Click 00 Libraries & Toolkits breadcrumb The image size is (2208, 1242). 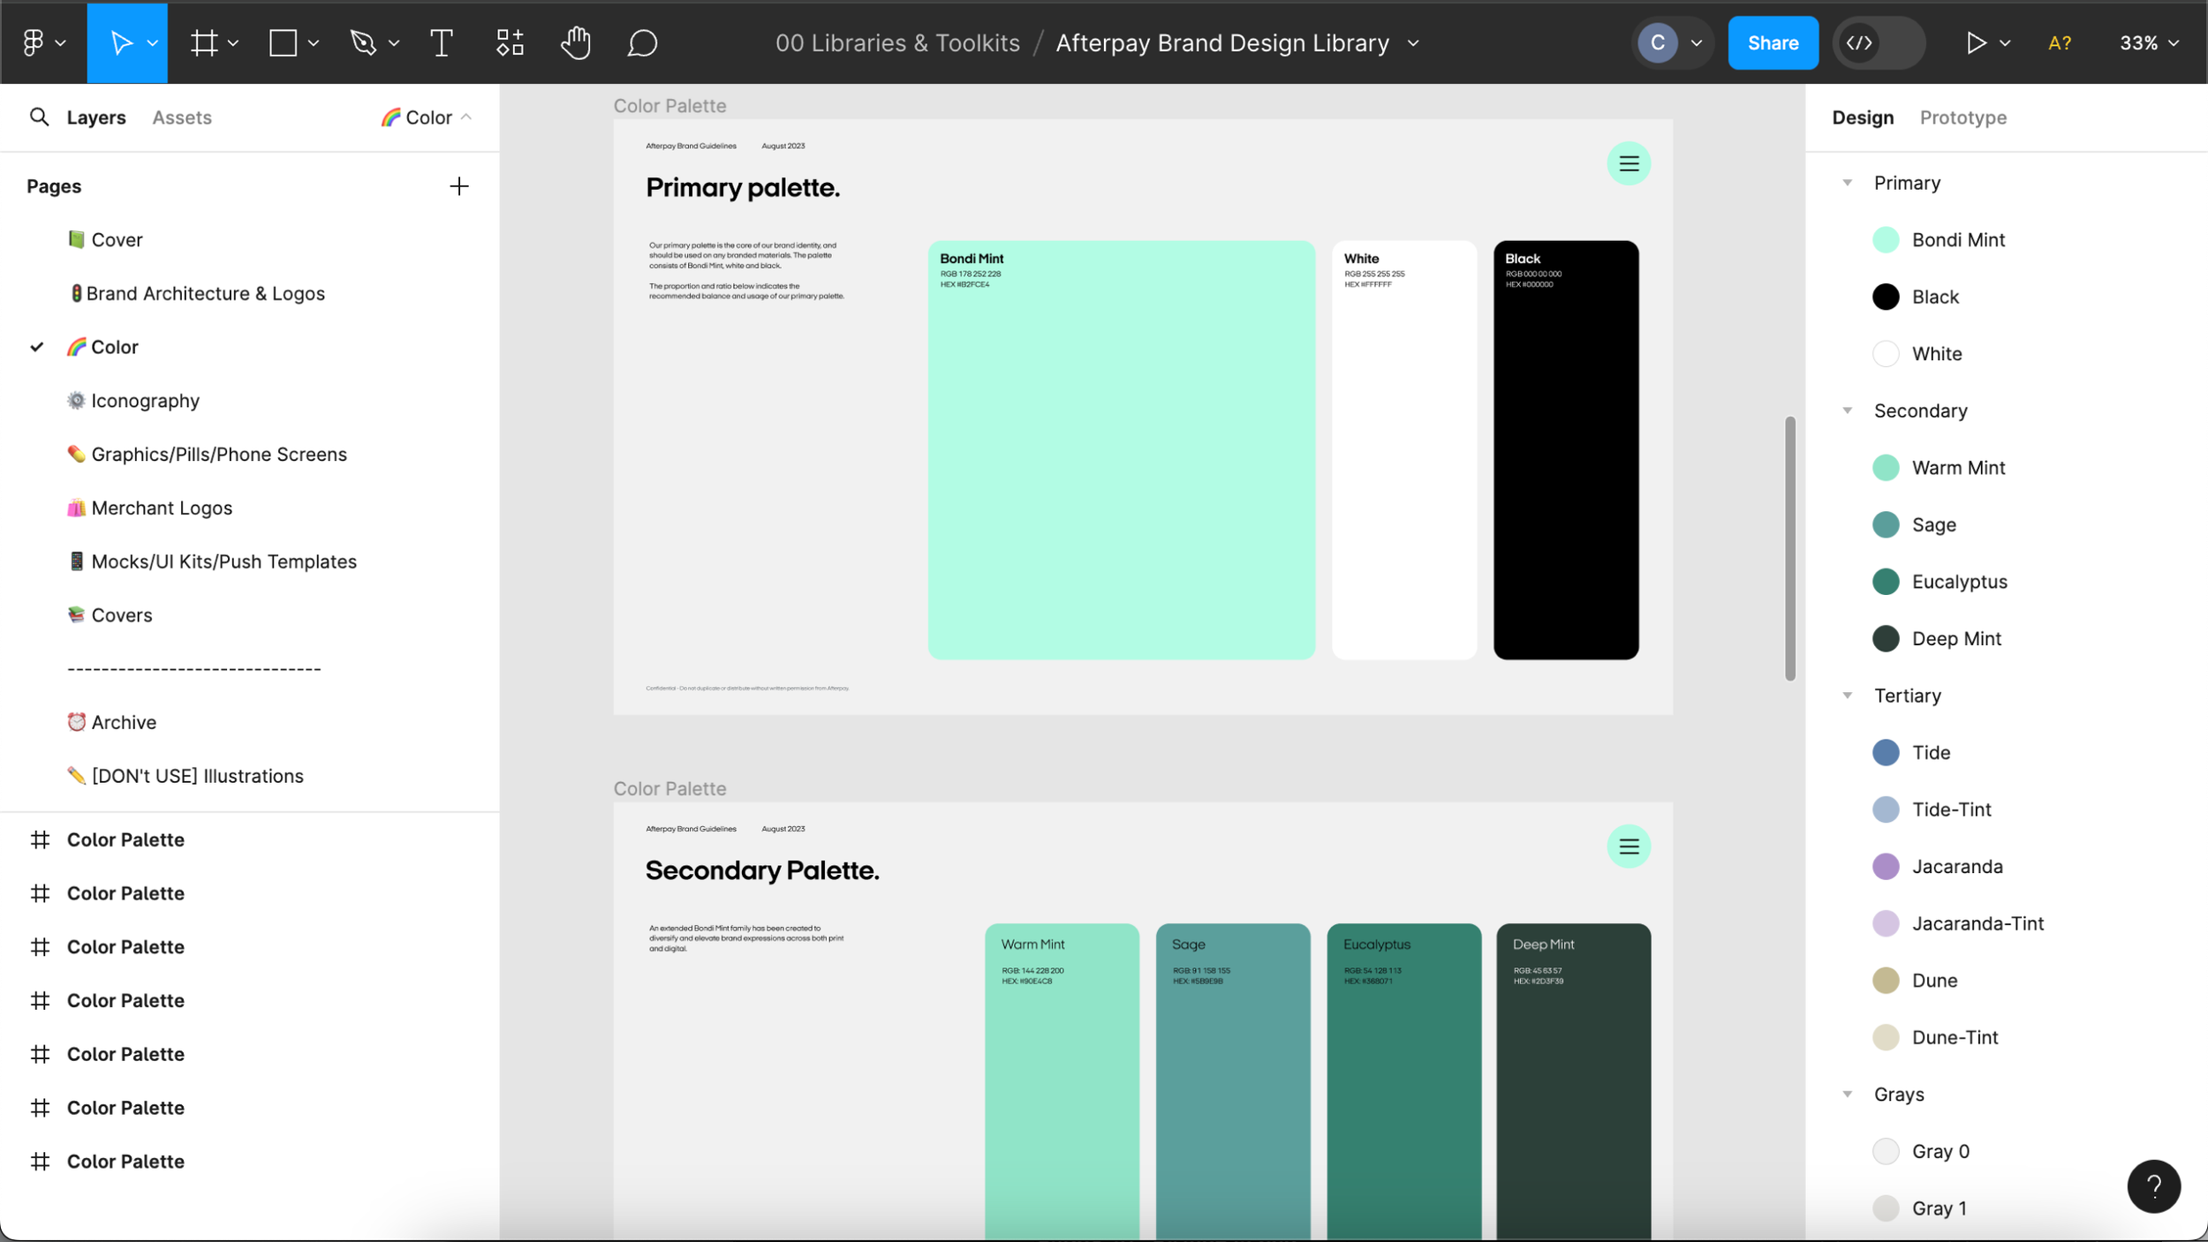tap(896, 42)
